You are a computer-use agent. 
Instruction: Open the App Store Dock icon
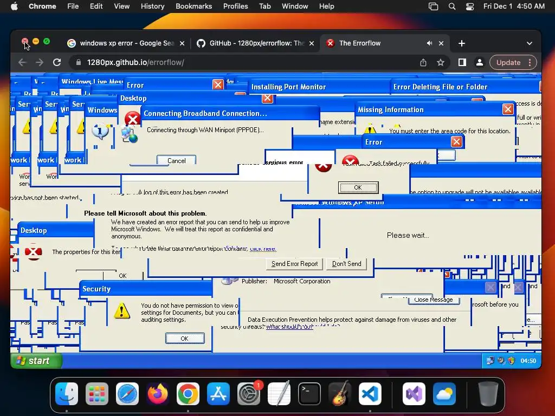click(x=218, y=394)
